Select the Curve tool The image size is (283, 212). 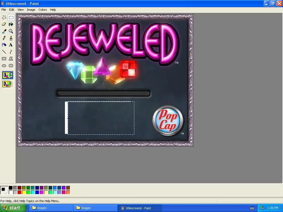pyautogui.click(x=11, y=52)
